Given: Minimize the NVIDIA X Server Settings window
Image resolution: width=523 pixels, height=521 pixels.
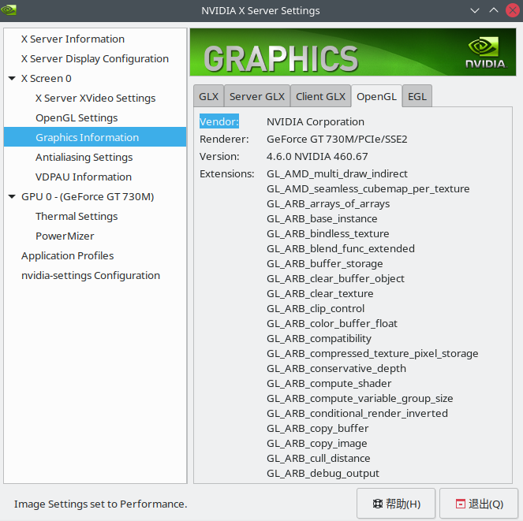Looking at the screenshot, I should point(475,10).
